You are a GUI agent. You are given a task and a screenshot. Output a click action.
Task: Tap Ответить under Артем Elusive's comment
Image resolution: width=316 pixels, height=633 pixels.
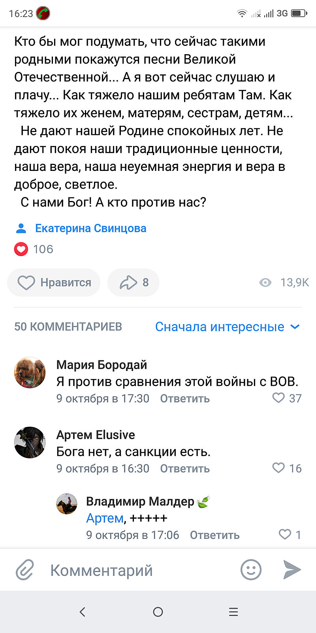pos(185,468)
